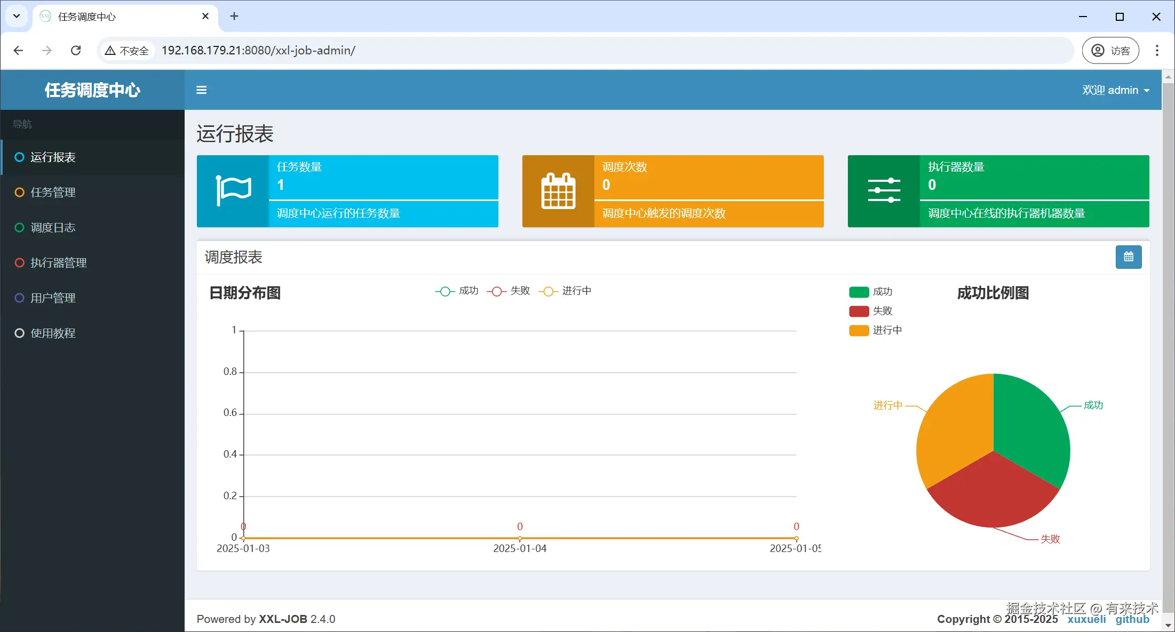The width and height of the screenshot is (1175, 632).
Task: Reload the page with browser refresh icon
Action: click(76, 51)
